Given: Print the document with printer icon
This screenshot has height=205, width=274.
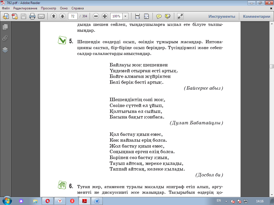Looking at the screenshot, I should click(32, 16).
